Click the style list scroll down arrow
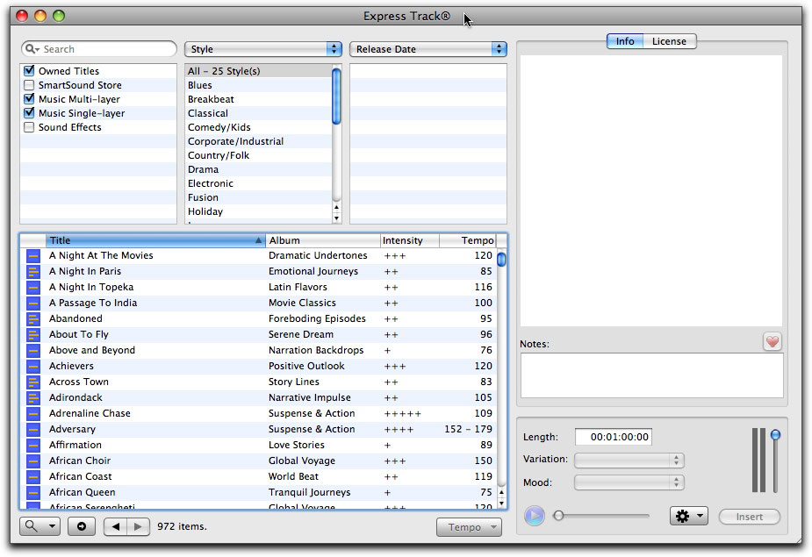This screenshot has height=557, width=812. point(336,218)
